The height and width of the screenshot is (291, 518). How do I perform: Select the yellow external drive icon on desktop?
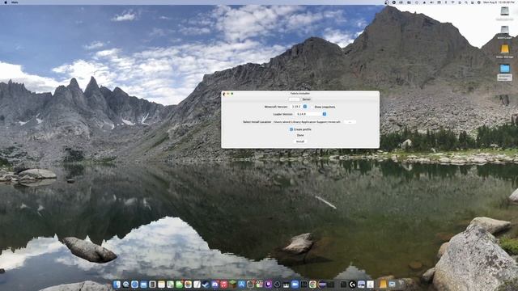pyautogui.click(x=504, y=49)
